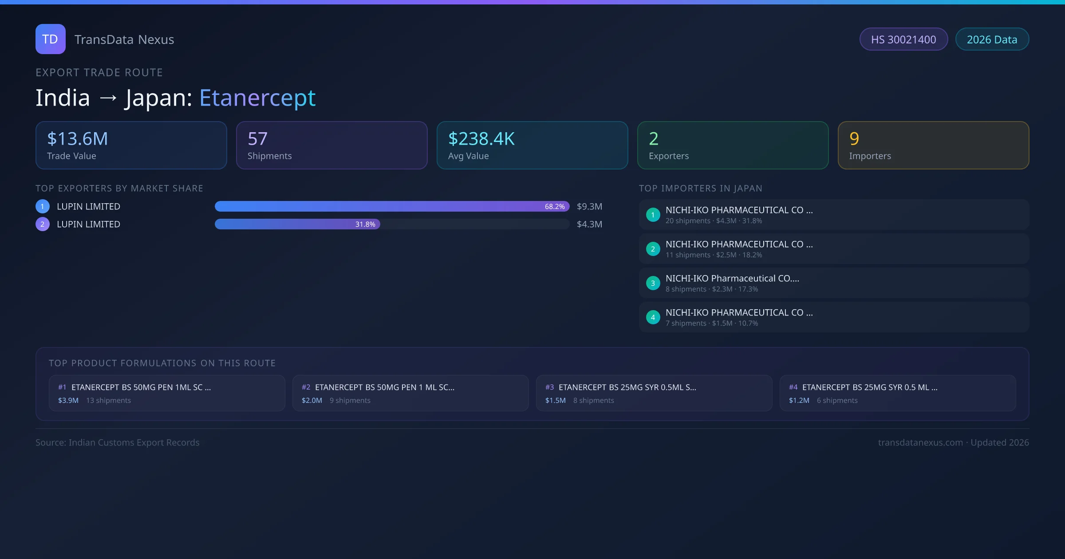
Task: Open #3 formulation 25MG SYR card
Action: (x=654, y=393)
